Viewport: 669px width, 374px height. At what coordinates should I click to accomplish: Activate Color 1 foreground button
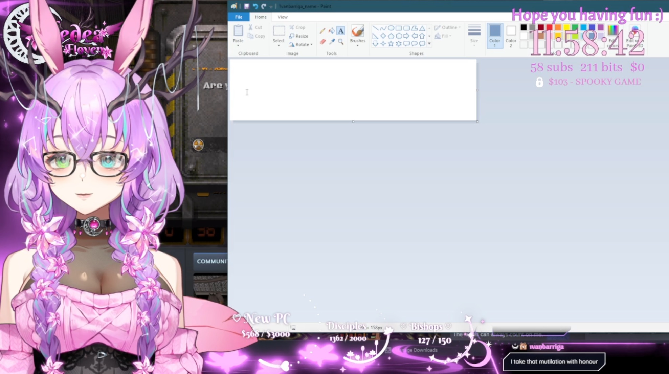pyautogui.click(x=495, y=36)
